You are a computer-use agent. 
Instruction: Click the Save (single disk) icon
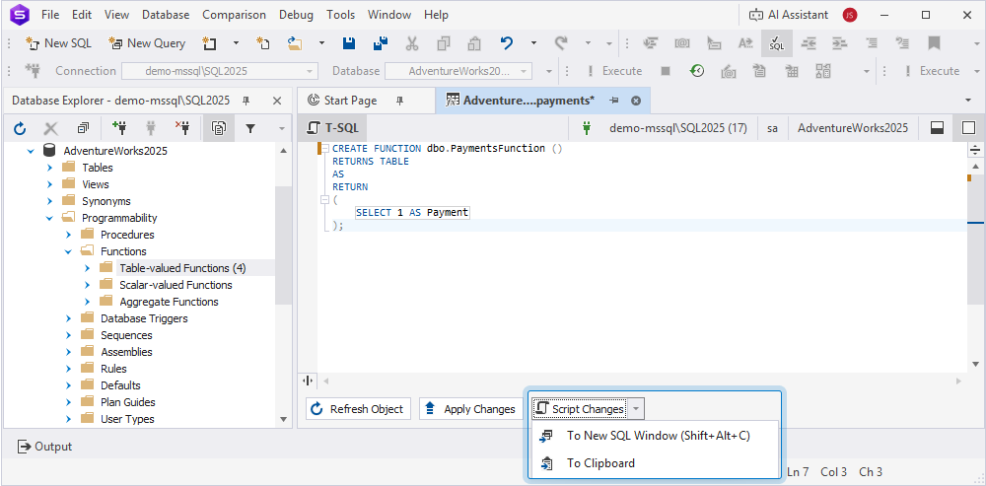[349, 43]
